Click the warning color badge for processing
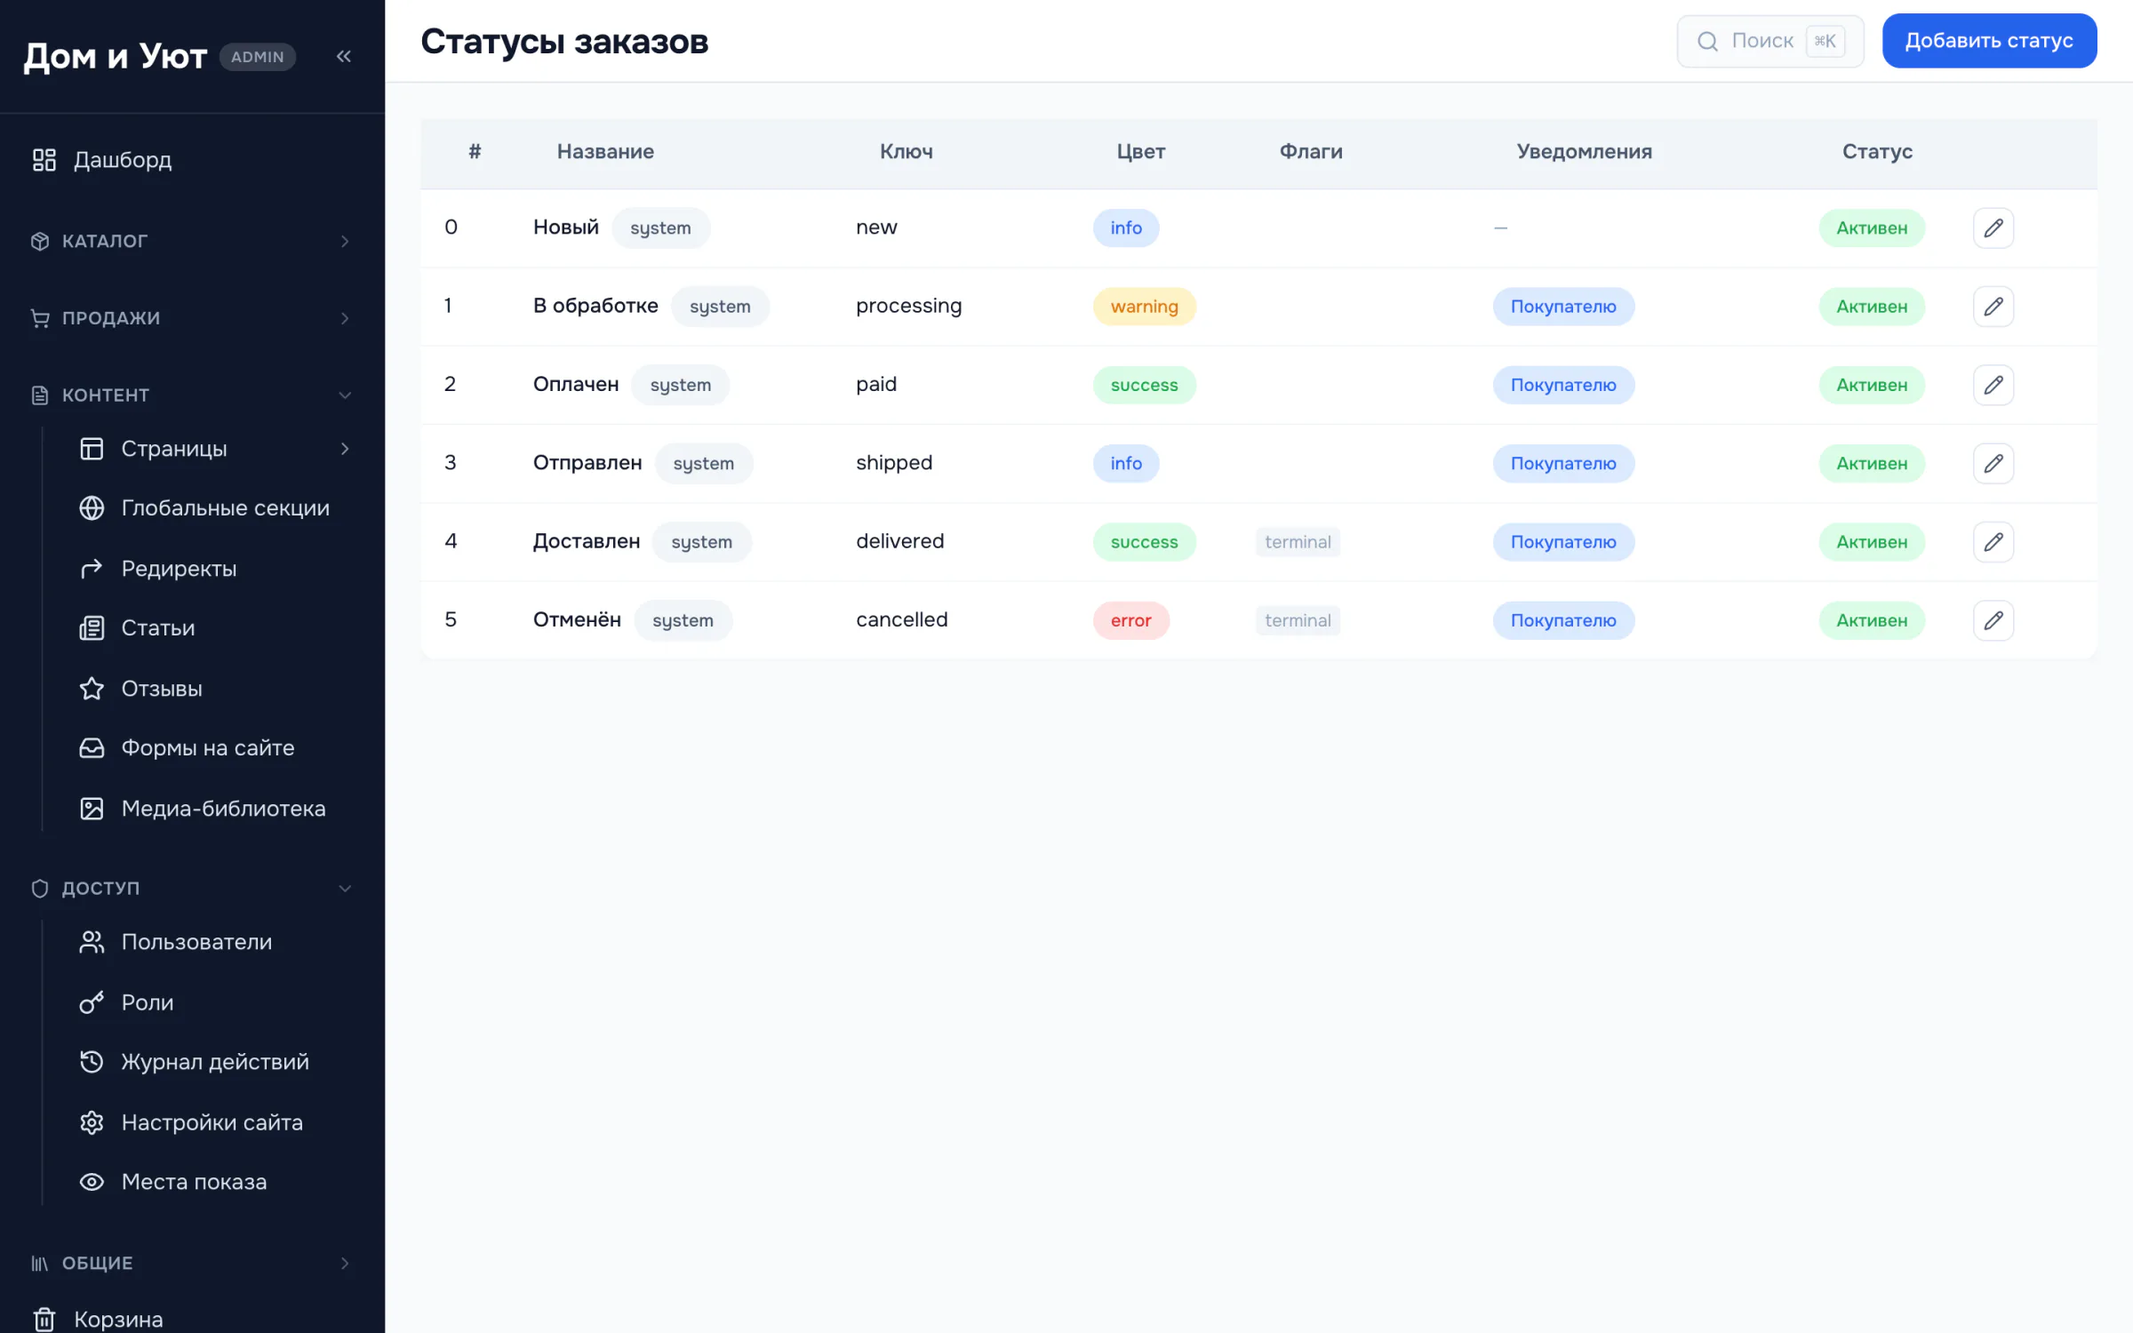 [x=1144, y=307]
